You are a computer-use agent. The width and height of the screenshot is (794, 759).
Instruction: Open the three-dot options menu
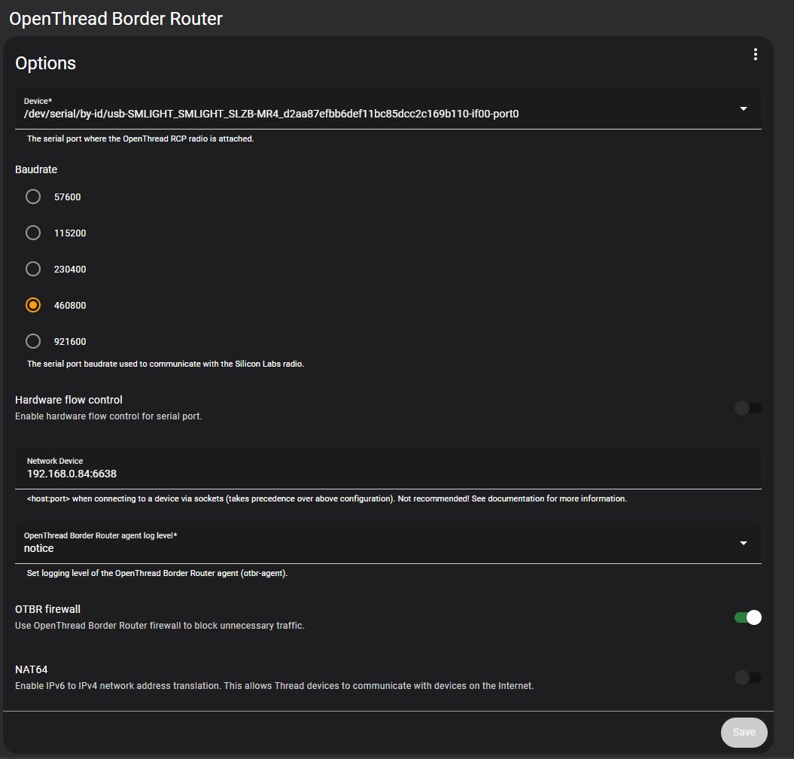pos(755,54)
